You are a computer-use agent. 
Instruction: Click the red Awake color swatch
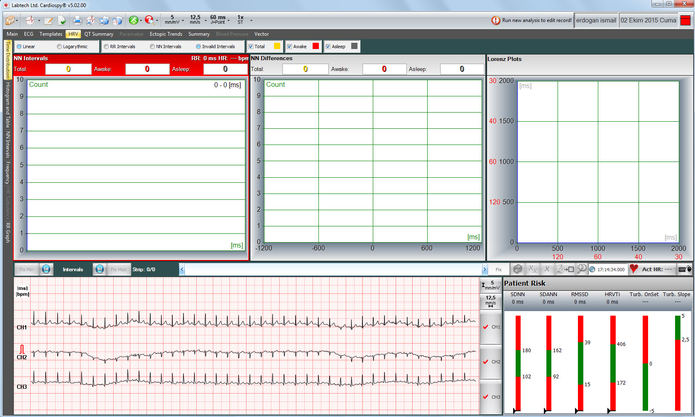click(x=316, y=46)
